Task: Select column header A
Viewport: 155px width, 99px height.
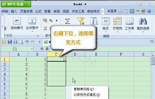Action: click(x=19, y=54)
